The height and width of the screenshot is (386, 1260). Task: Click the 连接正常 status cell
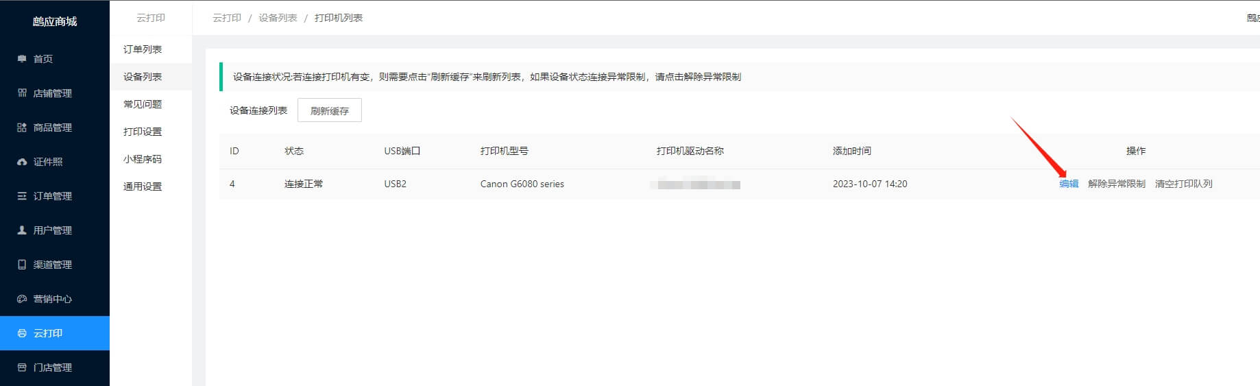pyautogui.click(x=304, y=184)
